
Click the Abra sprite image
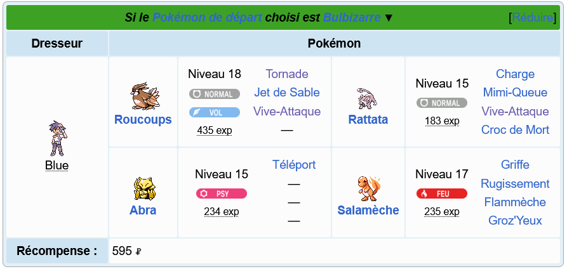click(x=144, y=188)
